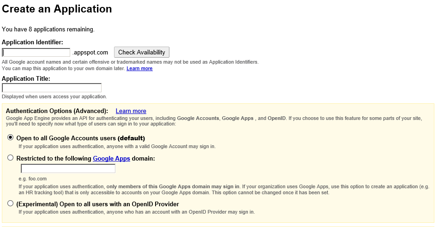Click the e.g. foo.com hint text
The image size is (439, 227).
click(32, 179)
